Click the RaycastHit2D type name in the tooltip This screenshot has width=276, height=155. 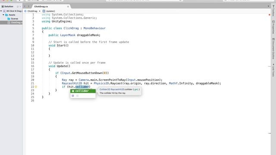[x=117, y=90]
